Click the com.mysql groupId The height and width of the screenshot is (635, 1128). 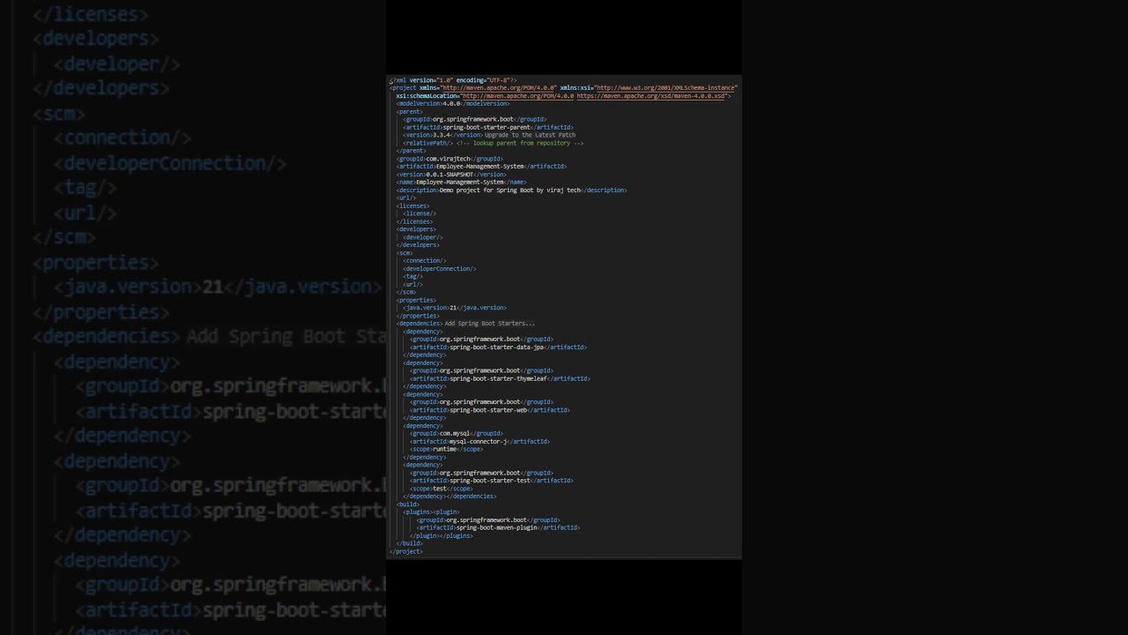pyautogui.click(x=456, y=434)
